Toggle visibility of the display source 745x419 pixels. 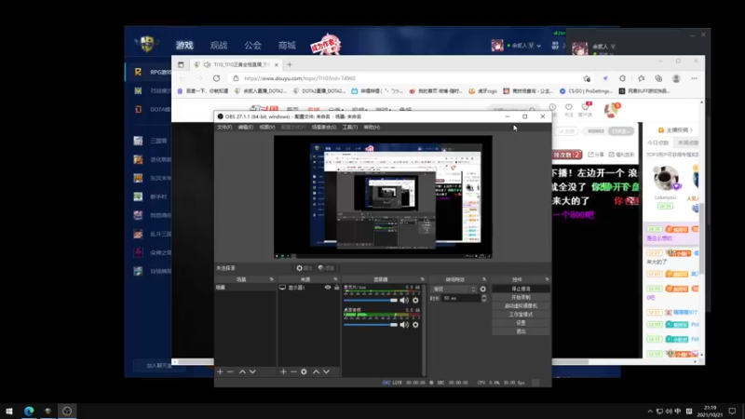point(328,288)
